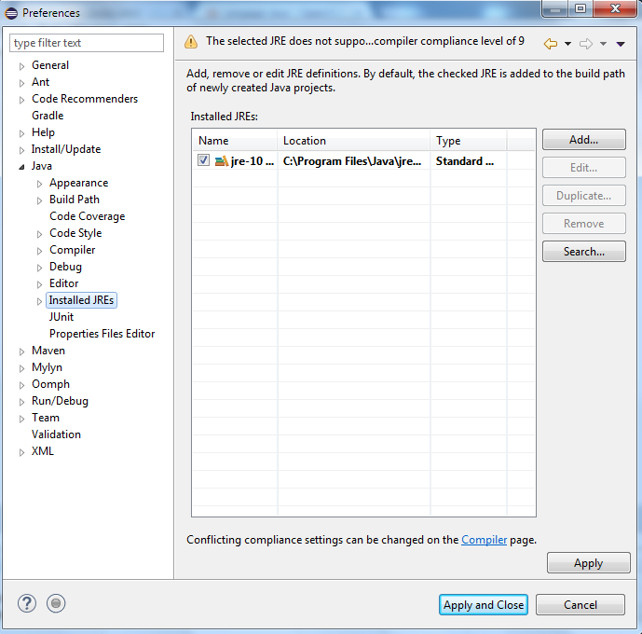Open the Compiler page link
Viewport: 642px width, 634px height.
[484, 540]
